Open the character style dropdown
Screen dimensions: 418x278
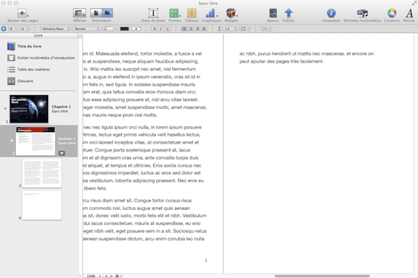point(25,28)
